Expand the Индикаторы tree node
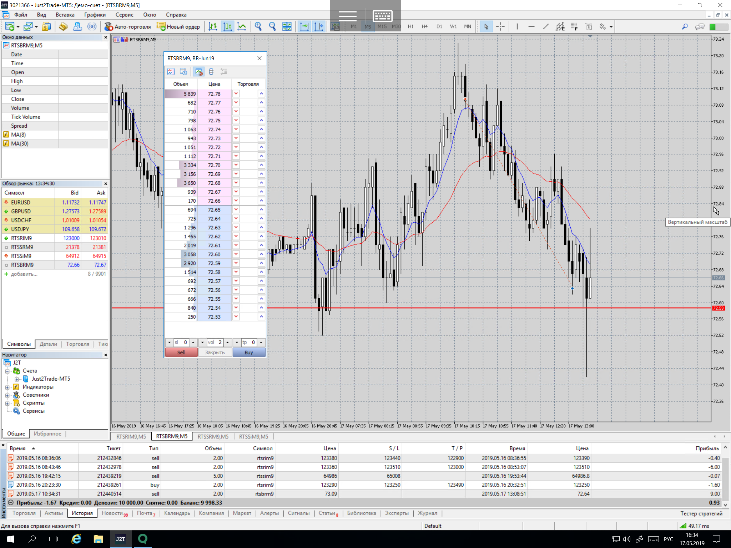The image size is (731, 548). pyautogui.click(x=7, y=387)
